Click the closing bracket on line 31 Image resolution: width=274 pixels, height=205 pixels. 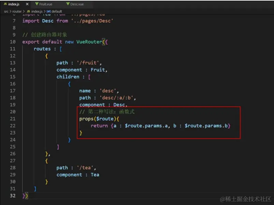coord(35,189)
